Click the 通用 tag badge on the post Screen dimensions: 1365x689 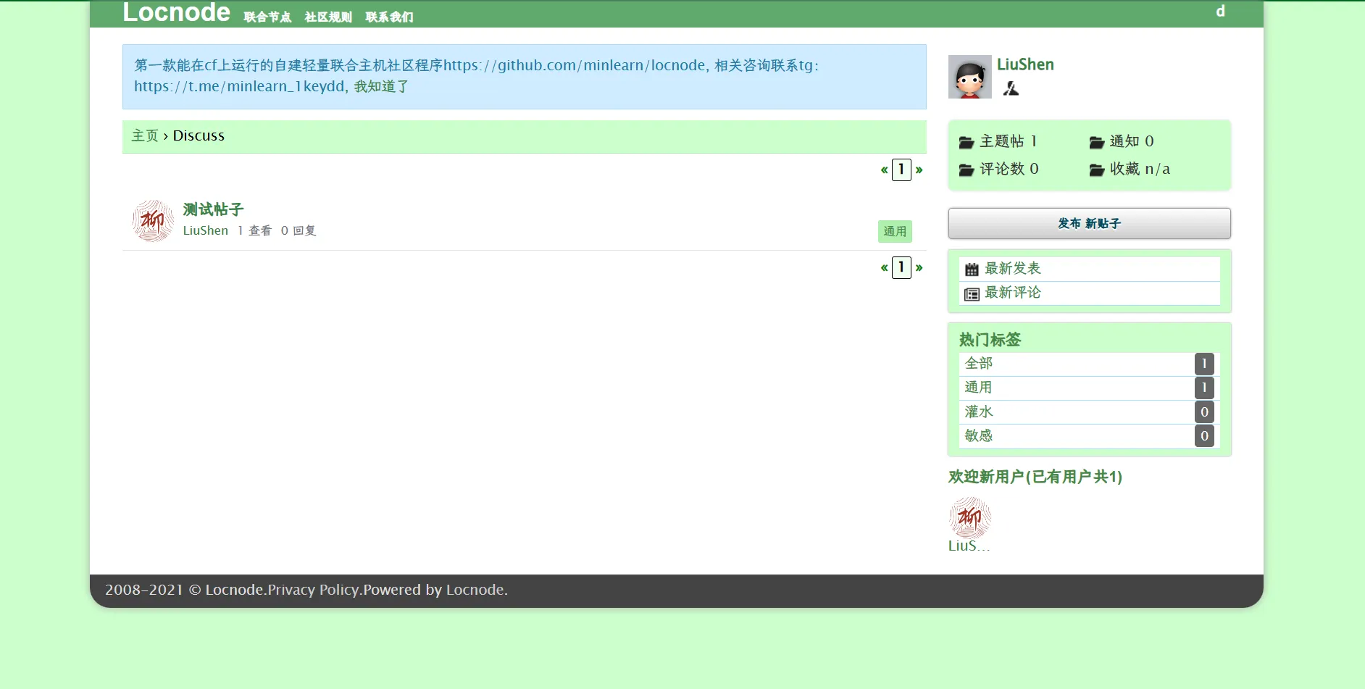click(895, 231)
